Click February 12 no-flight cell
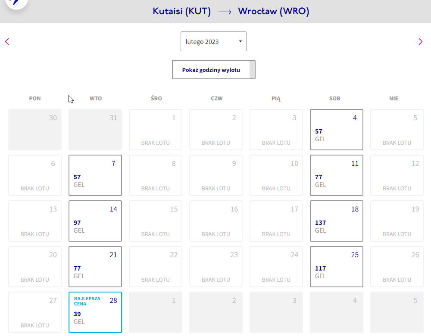 [397, 175]
